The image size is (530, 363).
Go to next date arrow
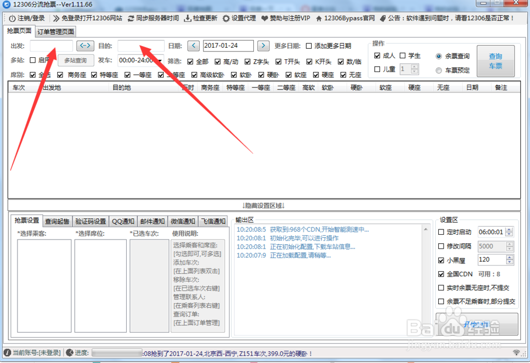pos(263,45)
